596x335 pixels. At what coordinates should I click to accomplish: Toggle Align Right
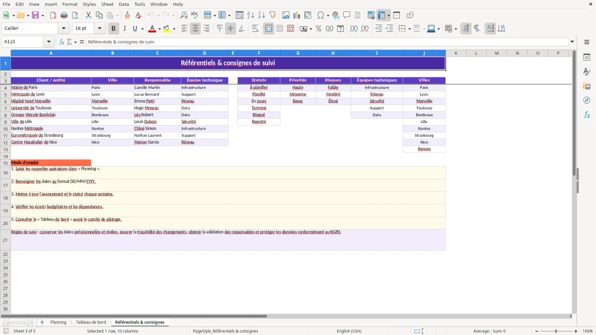(206, 29)
